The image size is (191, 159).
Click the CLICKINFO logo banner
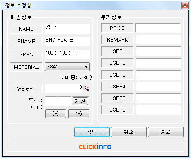95,146
